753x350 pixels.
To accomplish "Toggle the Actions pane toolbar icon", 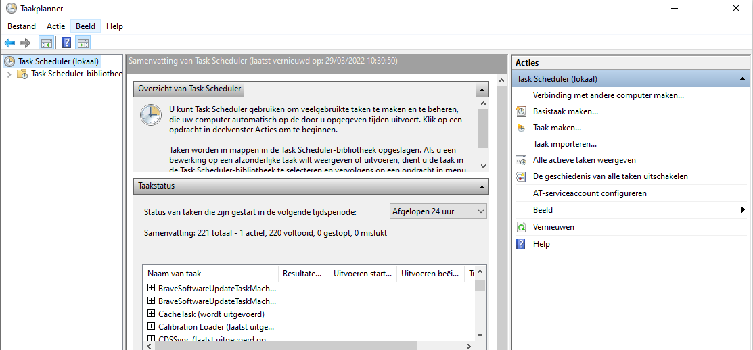I will point(83,43).
